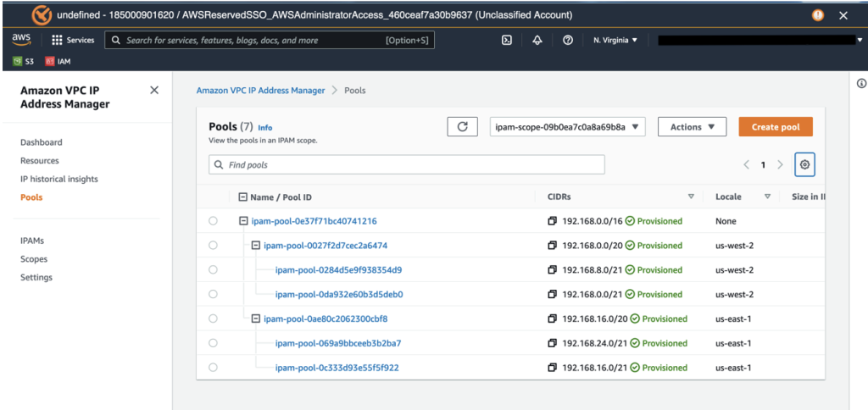Open the IAM bookmark shortcut
Viewport: 868px width, 410px height.
pyautogui.click(x=58, y=62)
